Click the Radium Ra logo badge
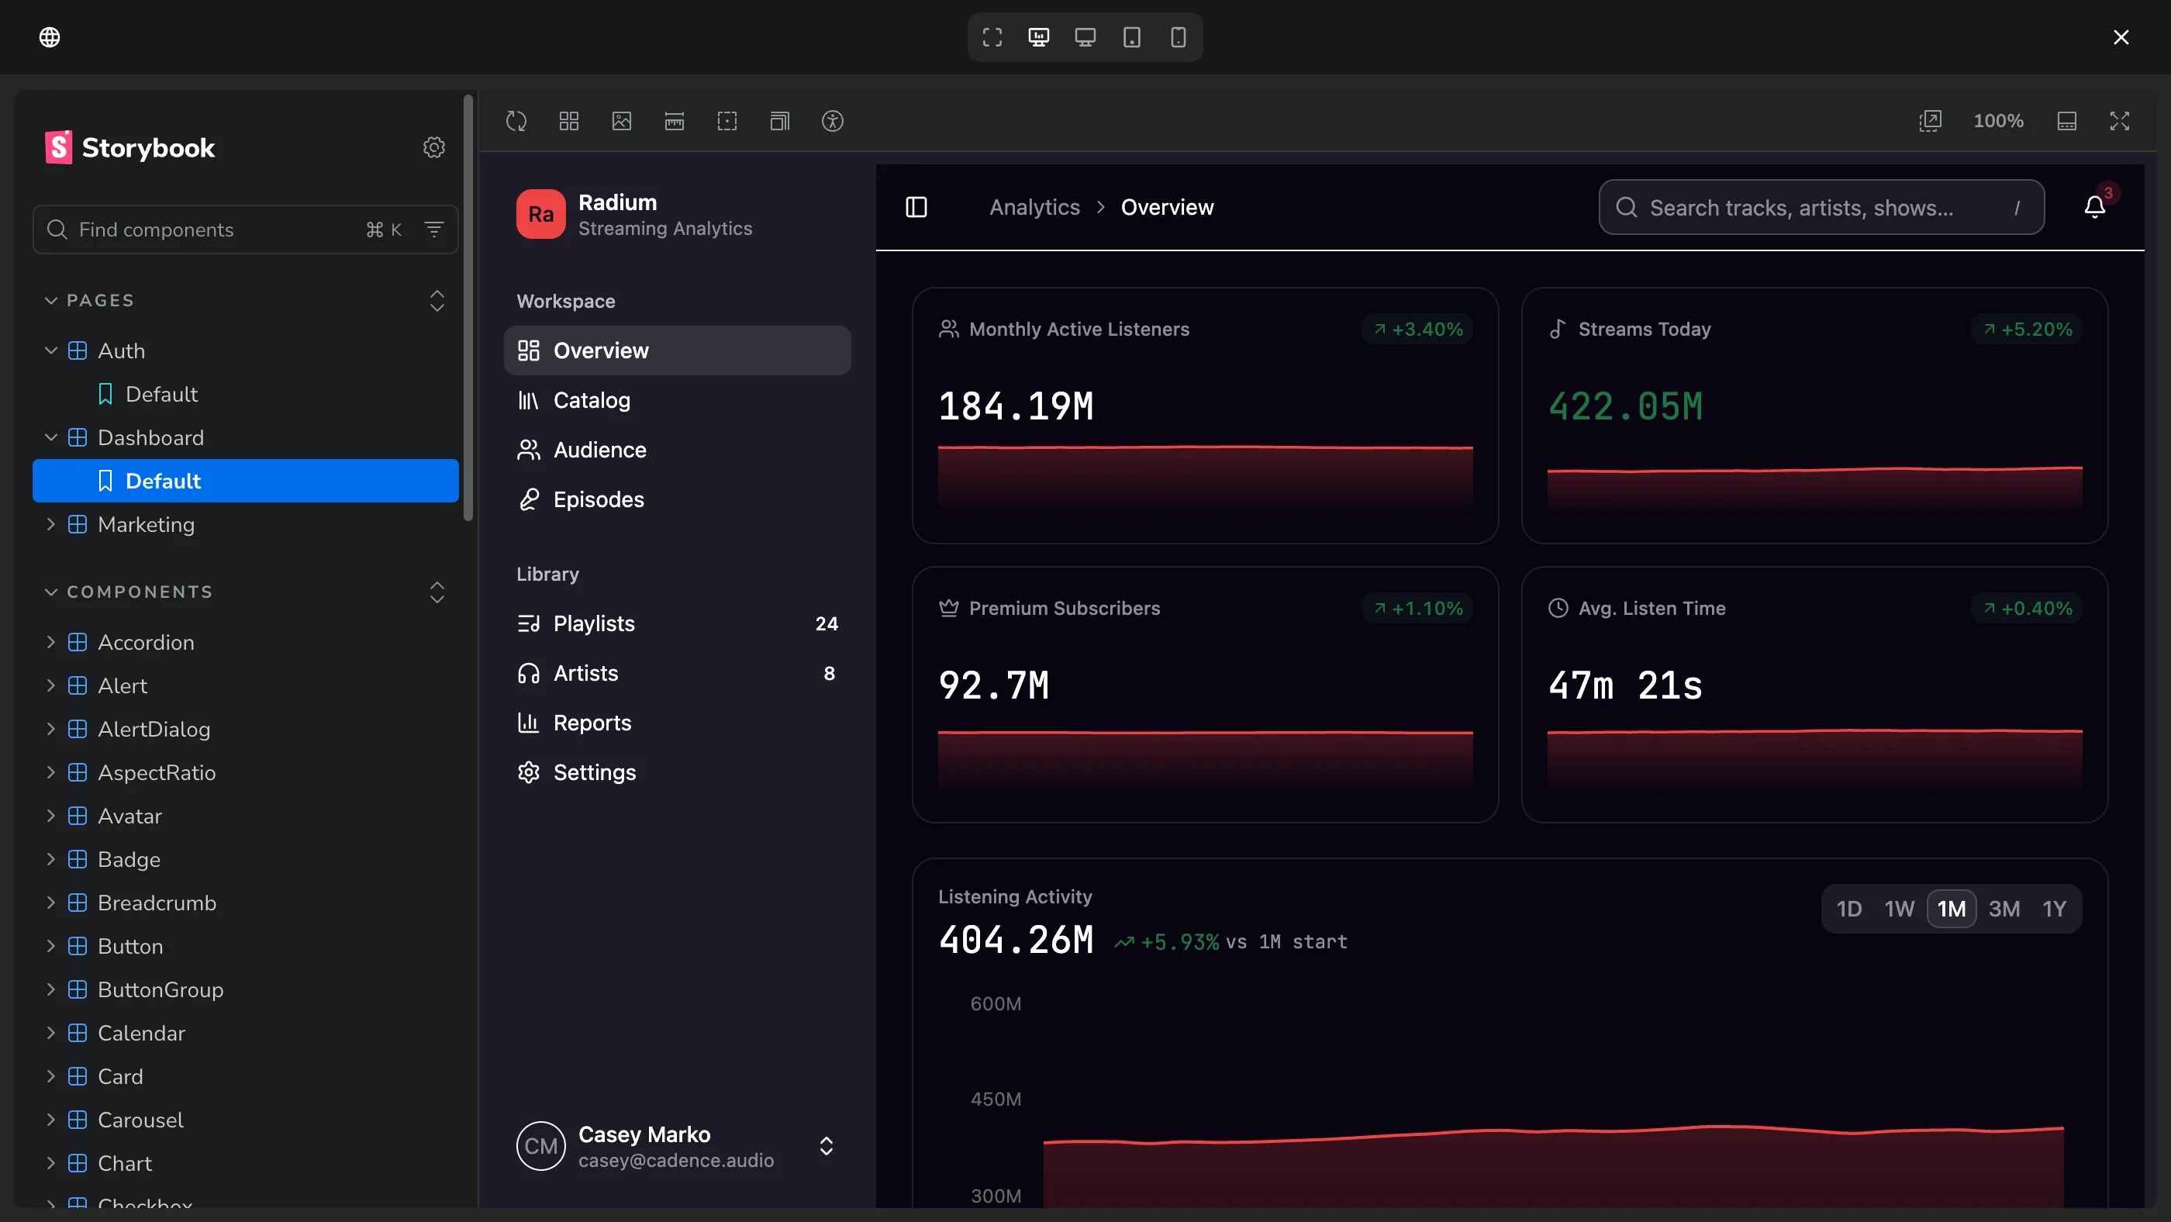 541,214
